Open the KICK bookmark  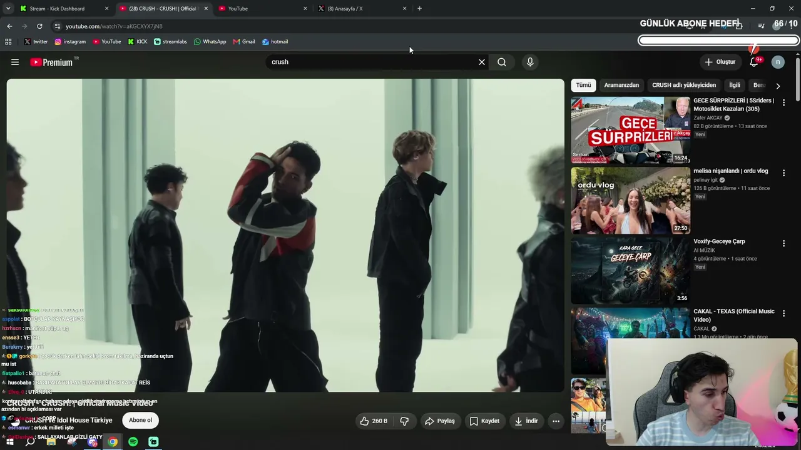[x=138, y=42]
